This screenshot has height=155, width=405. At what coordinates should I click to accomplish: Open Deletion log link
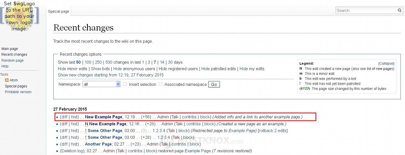(x=72, y=151)
